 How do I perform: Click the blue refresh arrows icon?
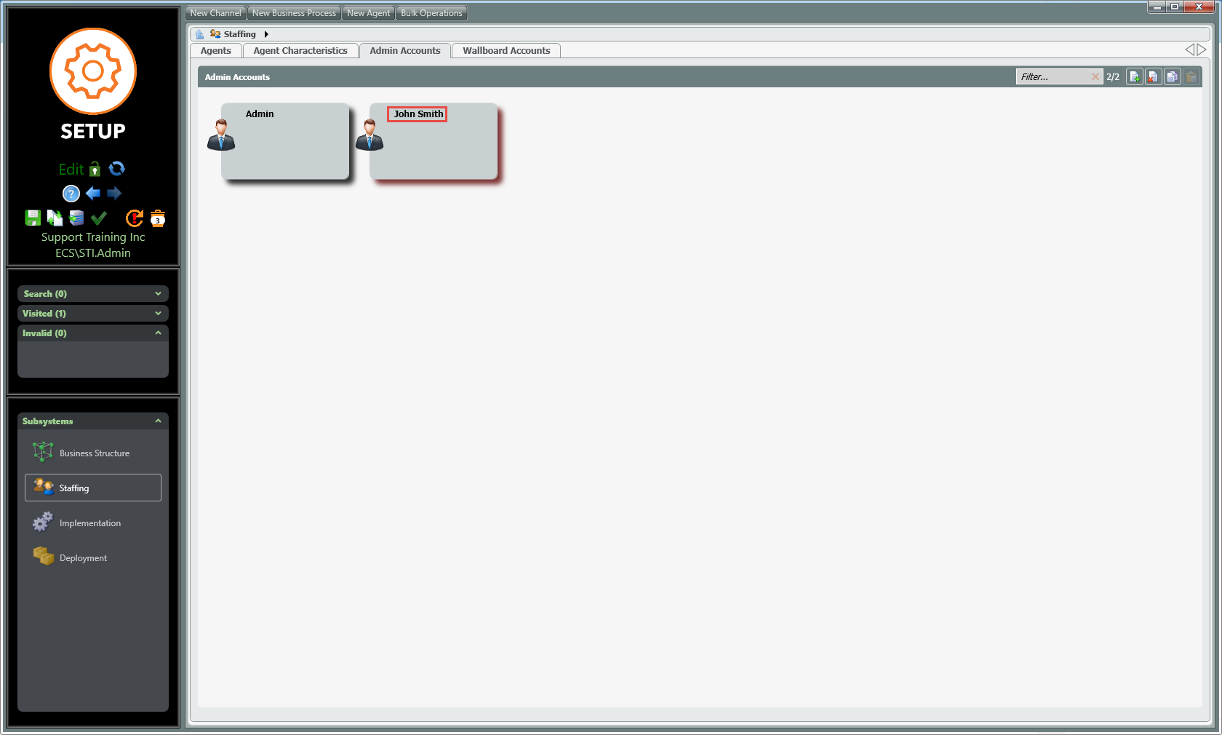[x=116, y=169]
